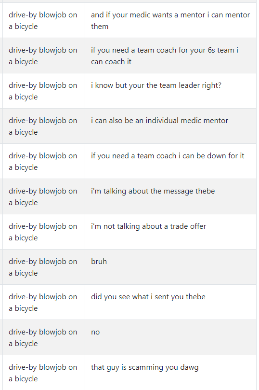Click message 'i know but your the team leader right?'

[x=156, y=85]
